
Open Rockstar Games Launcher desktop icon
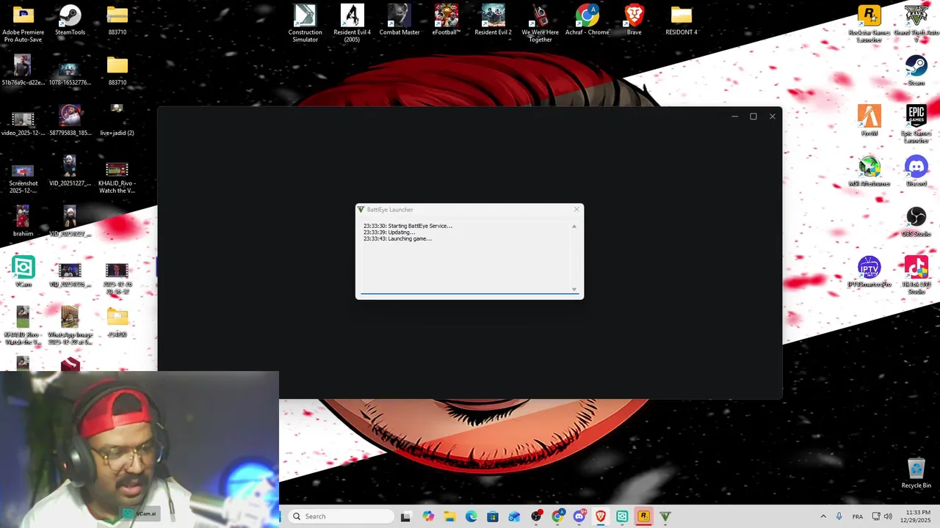click(x=869, y=23)
